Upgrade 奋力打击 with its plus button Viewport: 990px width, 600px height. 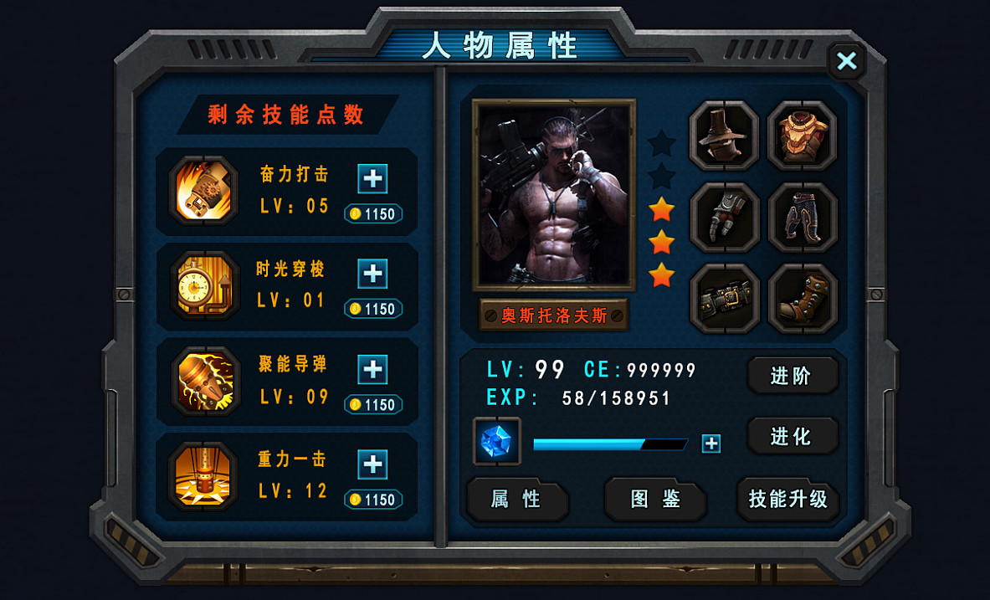coord(372,179)
